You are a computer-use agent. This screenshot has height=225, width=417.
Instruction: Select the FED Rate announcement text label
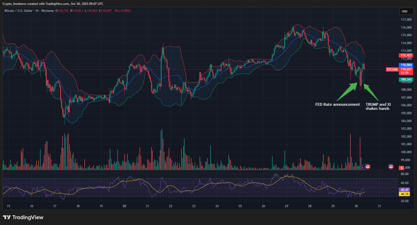(338, 105)
